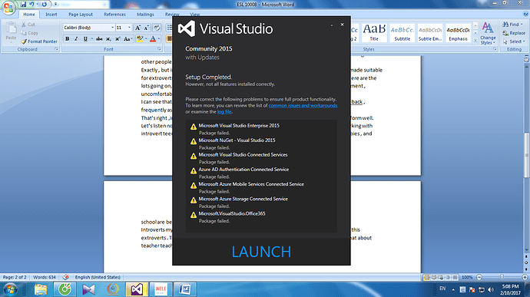Click the zoom out minus button
Image resolution: width=530 pixels, height=297 pixels.
point(479,277)
